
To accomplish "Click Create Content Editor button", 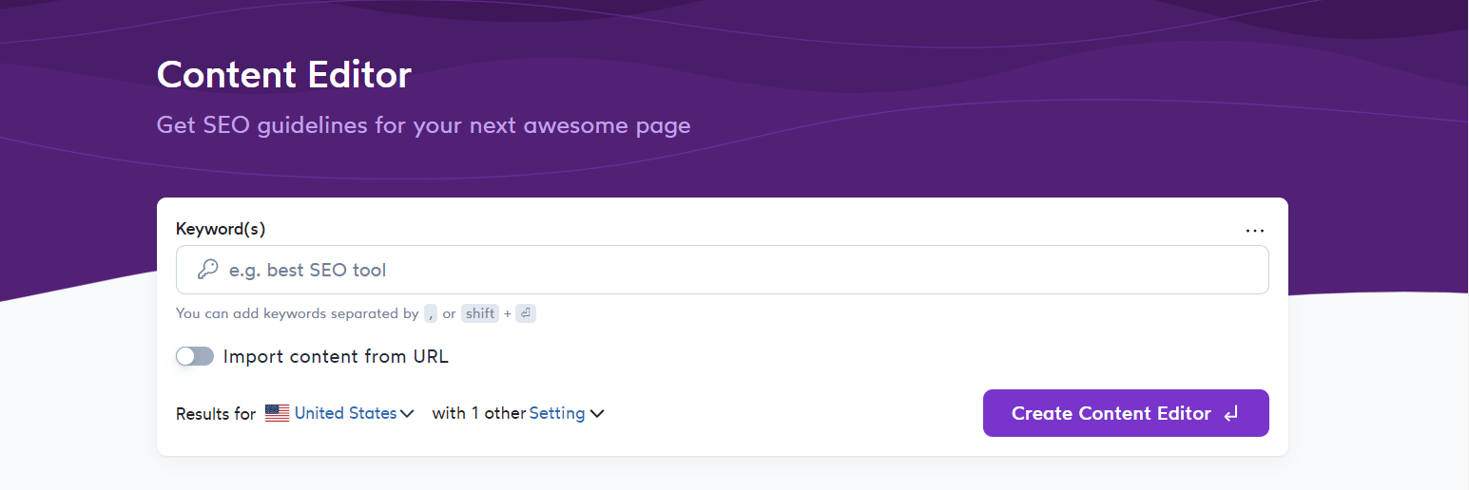I will click(x=1126, y=413).
